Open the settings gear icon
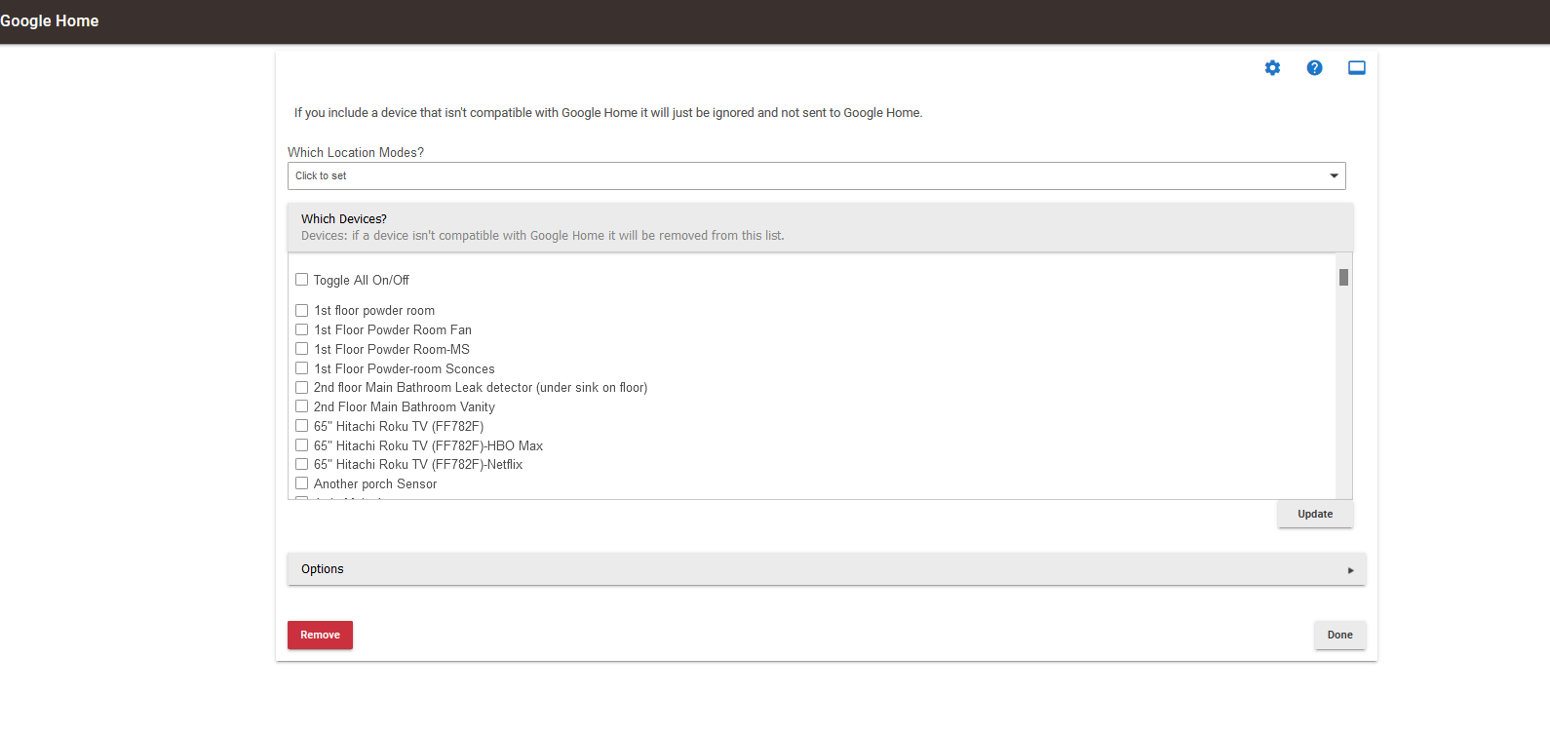This screenshot has width=1550, height=733. (1272, 68)
